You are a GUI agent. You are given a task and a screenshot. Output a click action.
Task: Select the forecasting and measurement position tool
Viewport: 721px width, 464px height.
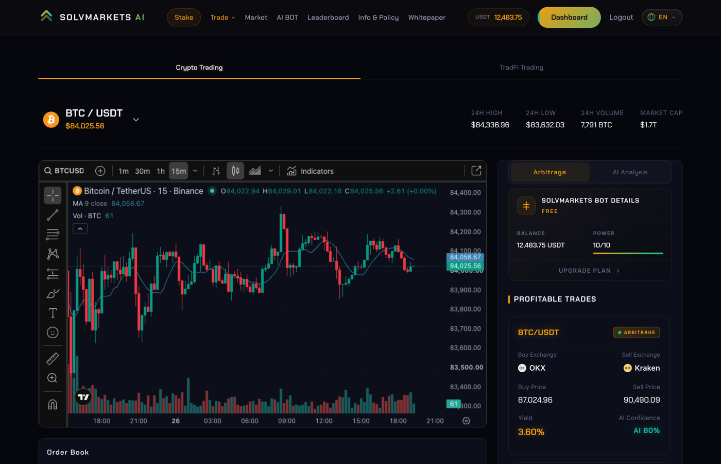[53, 274]
